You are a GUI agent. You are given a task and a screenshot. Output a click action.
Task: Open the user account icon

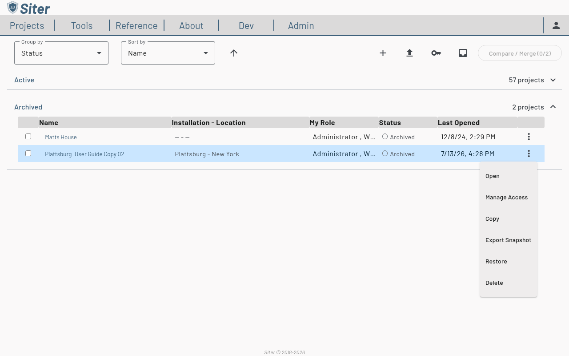[x=556, y=25]
